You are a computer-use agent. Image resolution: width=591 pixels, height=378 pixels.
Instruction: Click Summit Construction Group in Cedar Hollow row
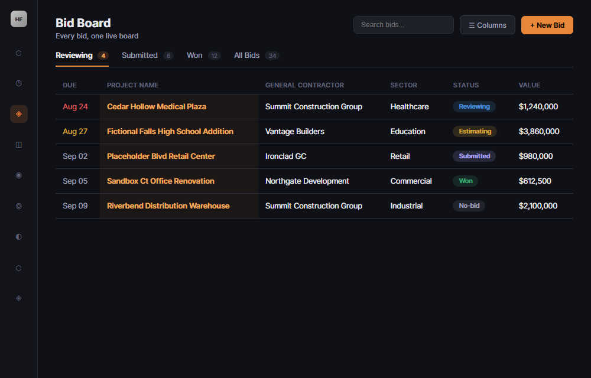click(314, 106)
